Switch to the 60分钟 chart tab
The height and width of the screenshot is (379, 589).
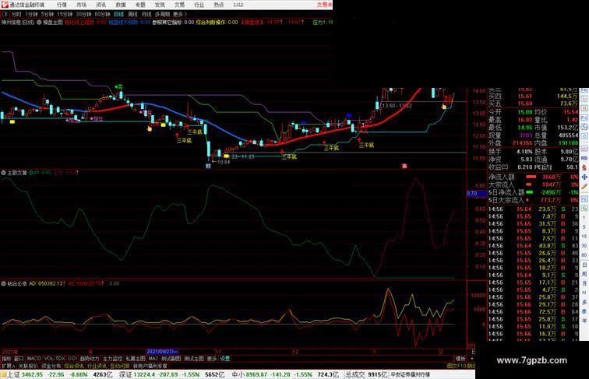[102, 14]
